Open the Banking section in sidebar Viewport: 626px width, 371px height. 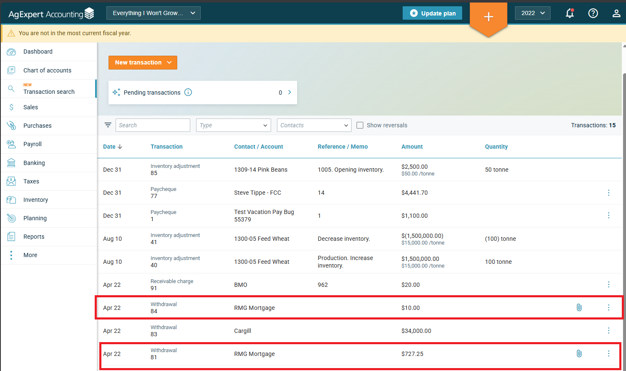34,163
